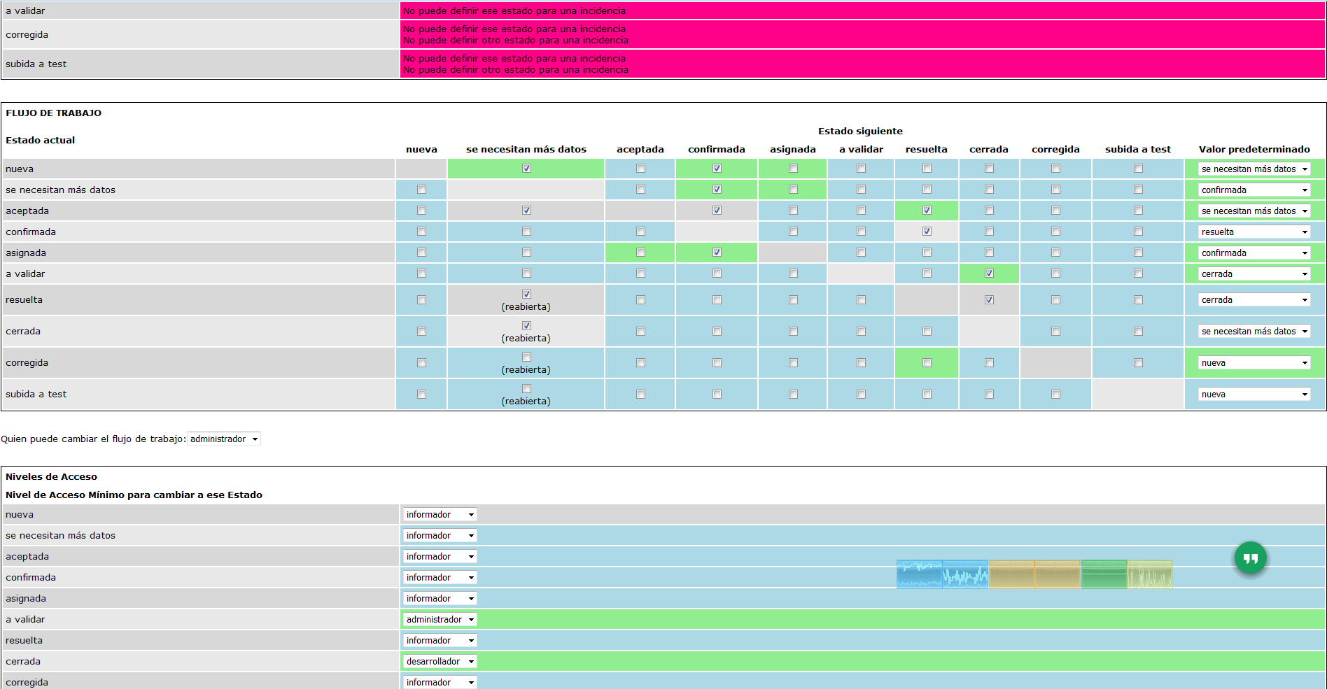Open desarrollador access dropdown for cerrada

point(440,662)
